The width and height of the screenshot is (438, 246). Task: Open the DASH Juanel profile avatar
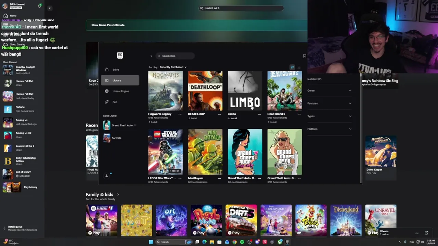(x=5, y=6)
